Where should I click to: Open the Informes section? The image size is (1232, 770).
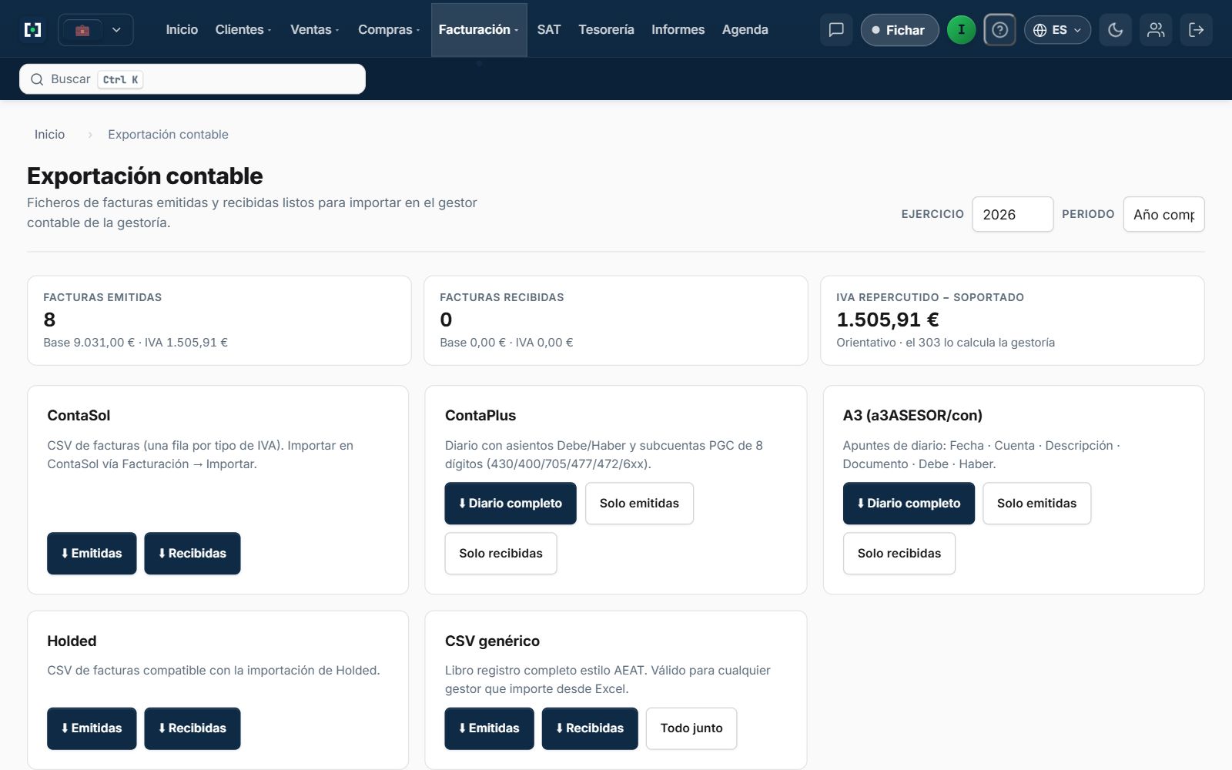[678, 29]
